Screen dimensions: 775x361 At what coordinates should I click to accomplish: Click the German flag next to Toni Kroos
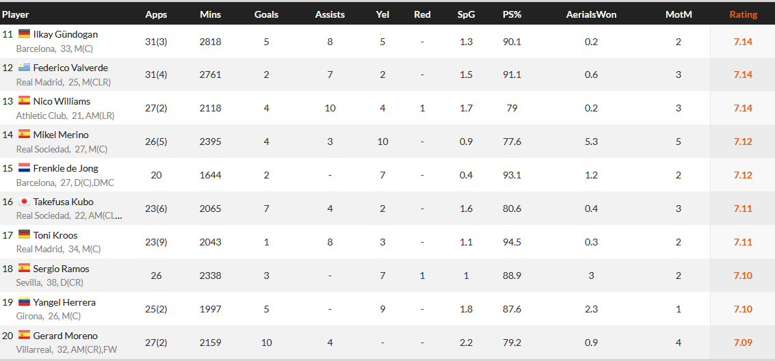25,235
